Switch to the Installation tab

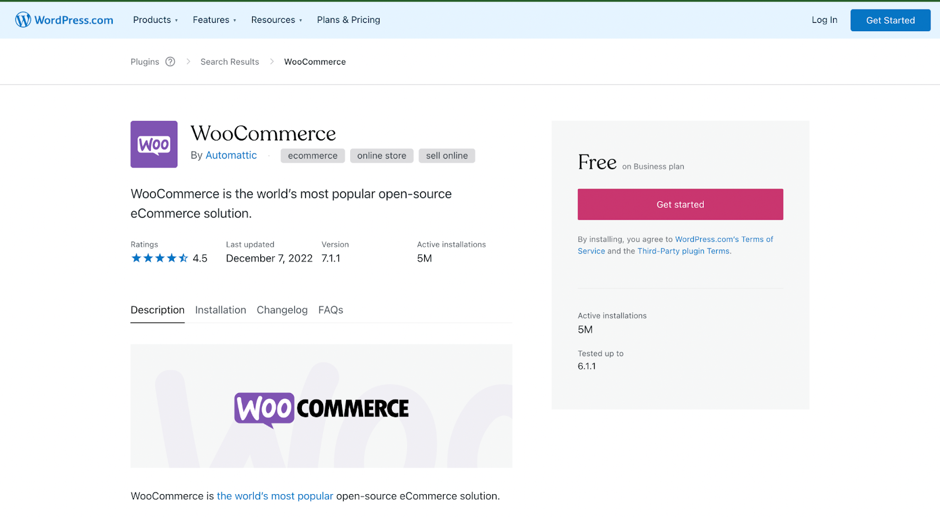(220, 310)
